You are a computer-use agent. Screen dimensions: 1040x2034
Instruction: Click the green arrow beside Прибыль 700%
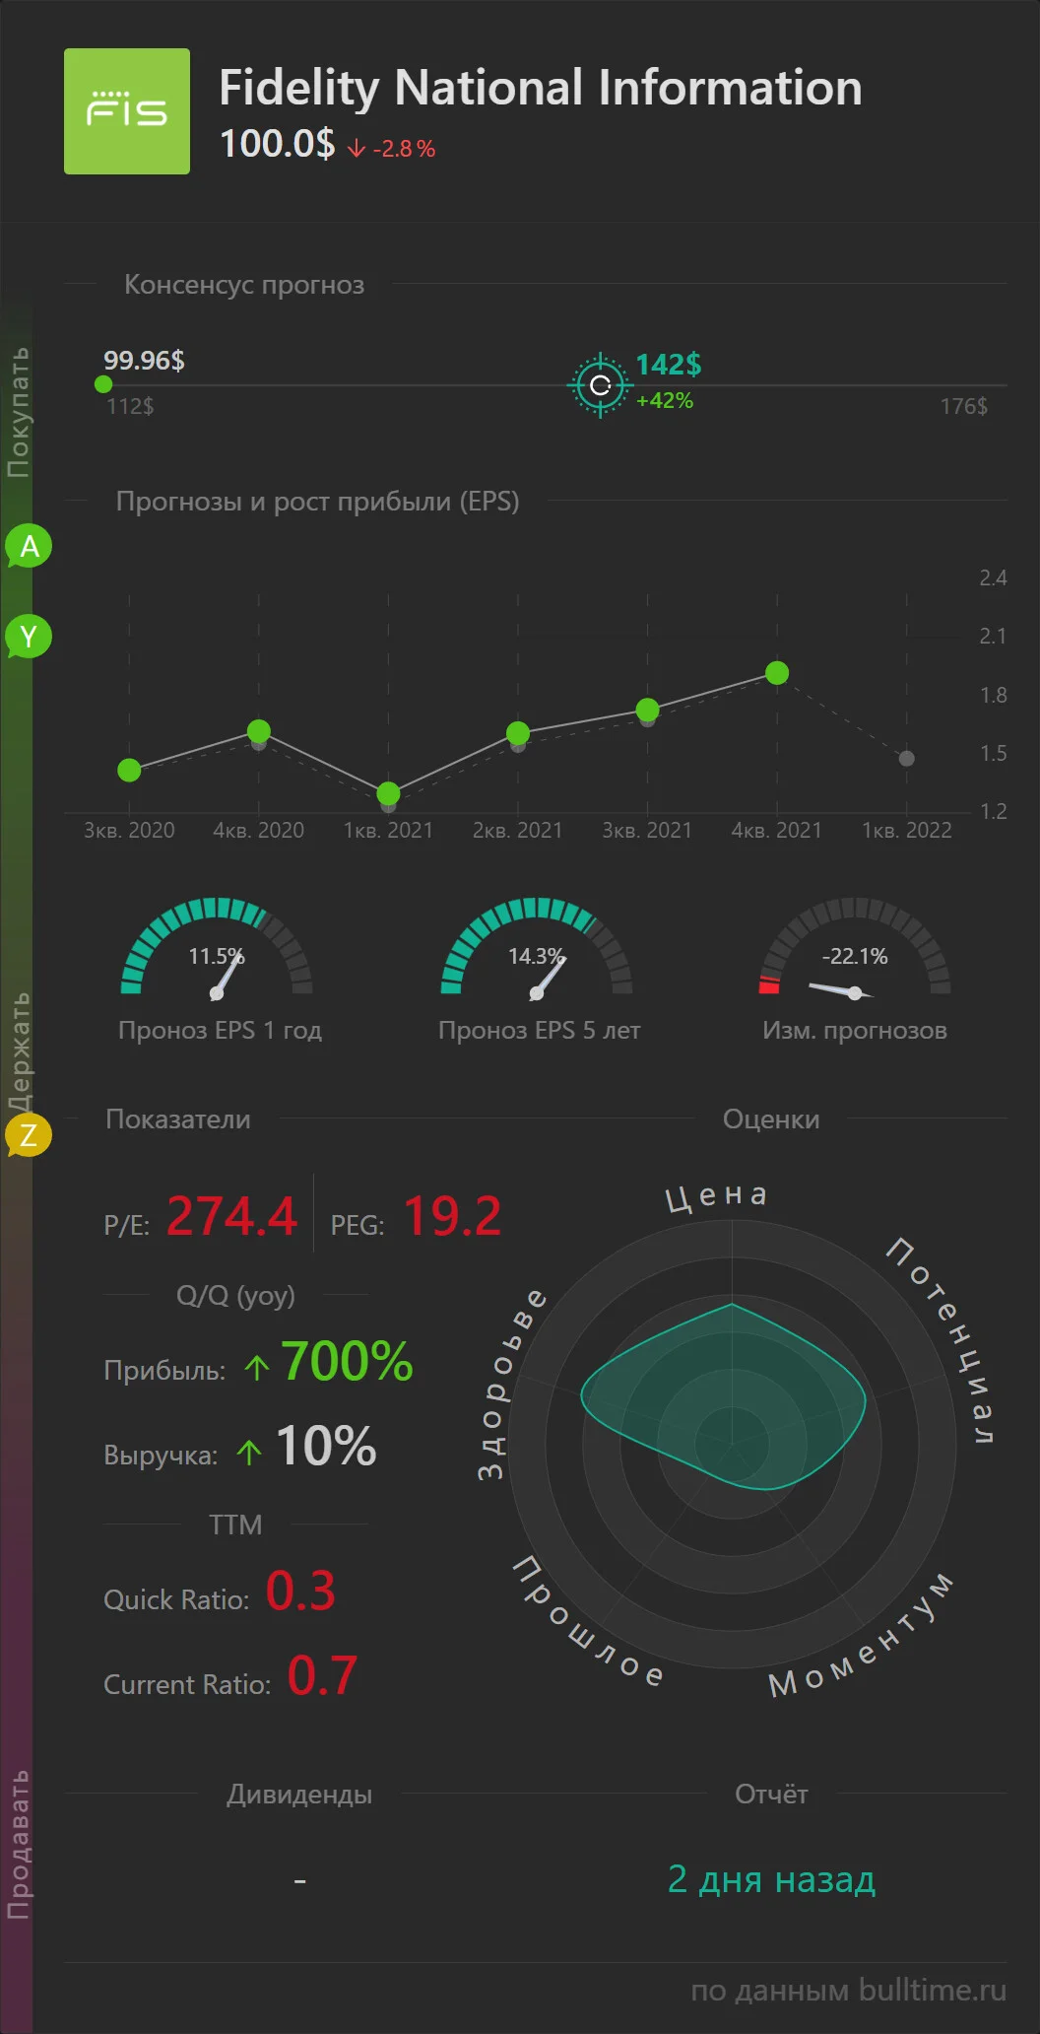(257, 1367)
